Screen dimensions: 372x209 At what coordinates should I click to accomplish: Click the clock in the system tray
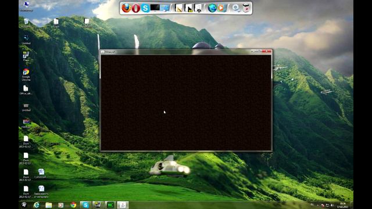tap(342, 205)
